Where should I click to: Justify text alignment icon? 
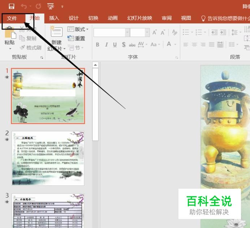(x=212, y=44)
